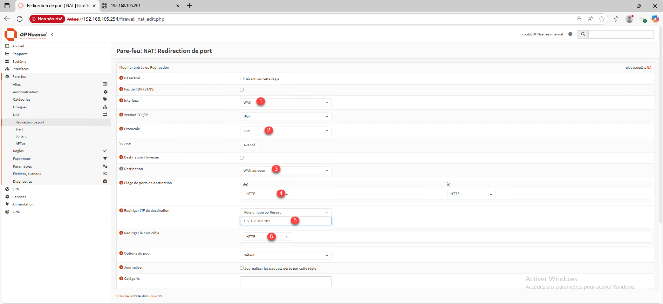This screenshot has width=663, height=304.
Task: Click the Groupes hierarchy icon
Action: coord(105,107)
